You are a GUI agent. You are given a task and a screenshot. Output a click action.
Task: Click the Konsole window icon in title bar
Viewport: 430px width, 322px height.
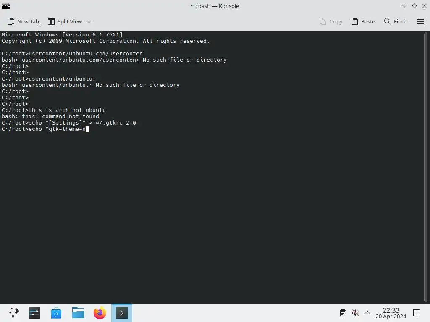point(6,6)
